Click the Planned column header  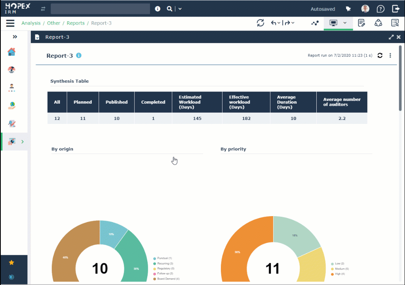click(x=83, y=102)
